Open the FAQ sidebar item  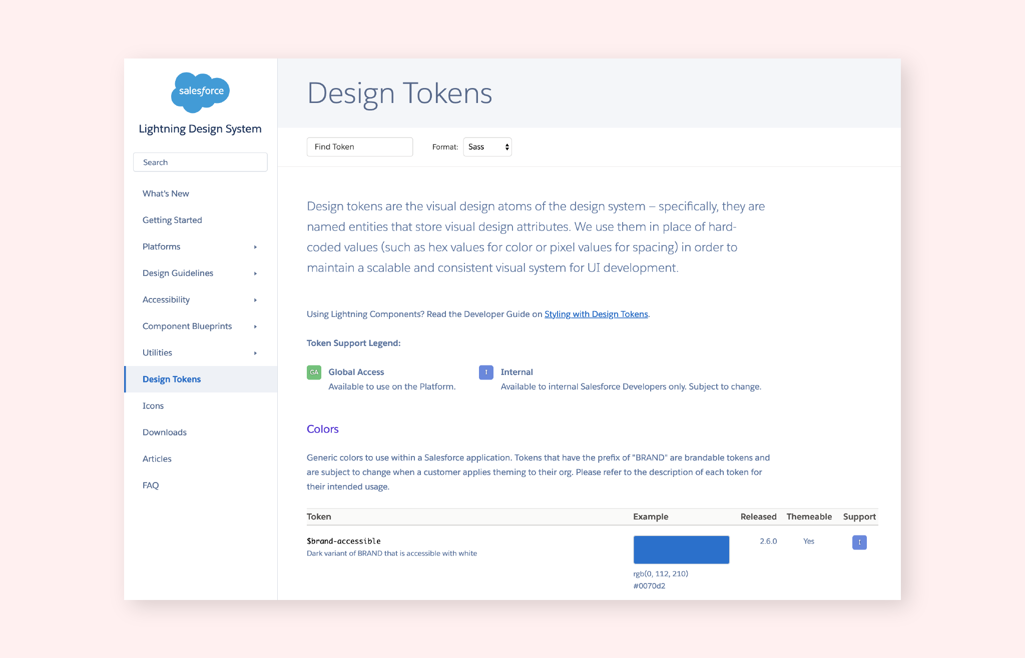151,485
